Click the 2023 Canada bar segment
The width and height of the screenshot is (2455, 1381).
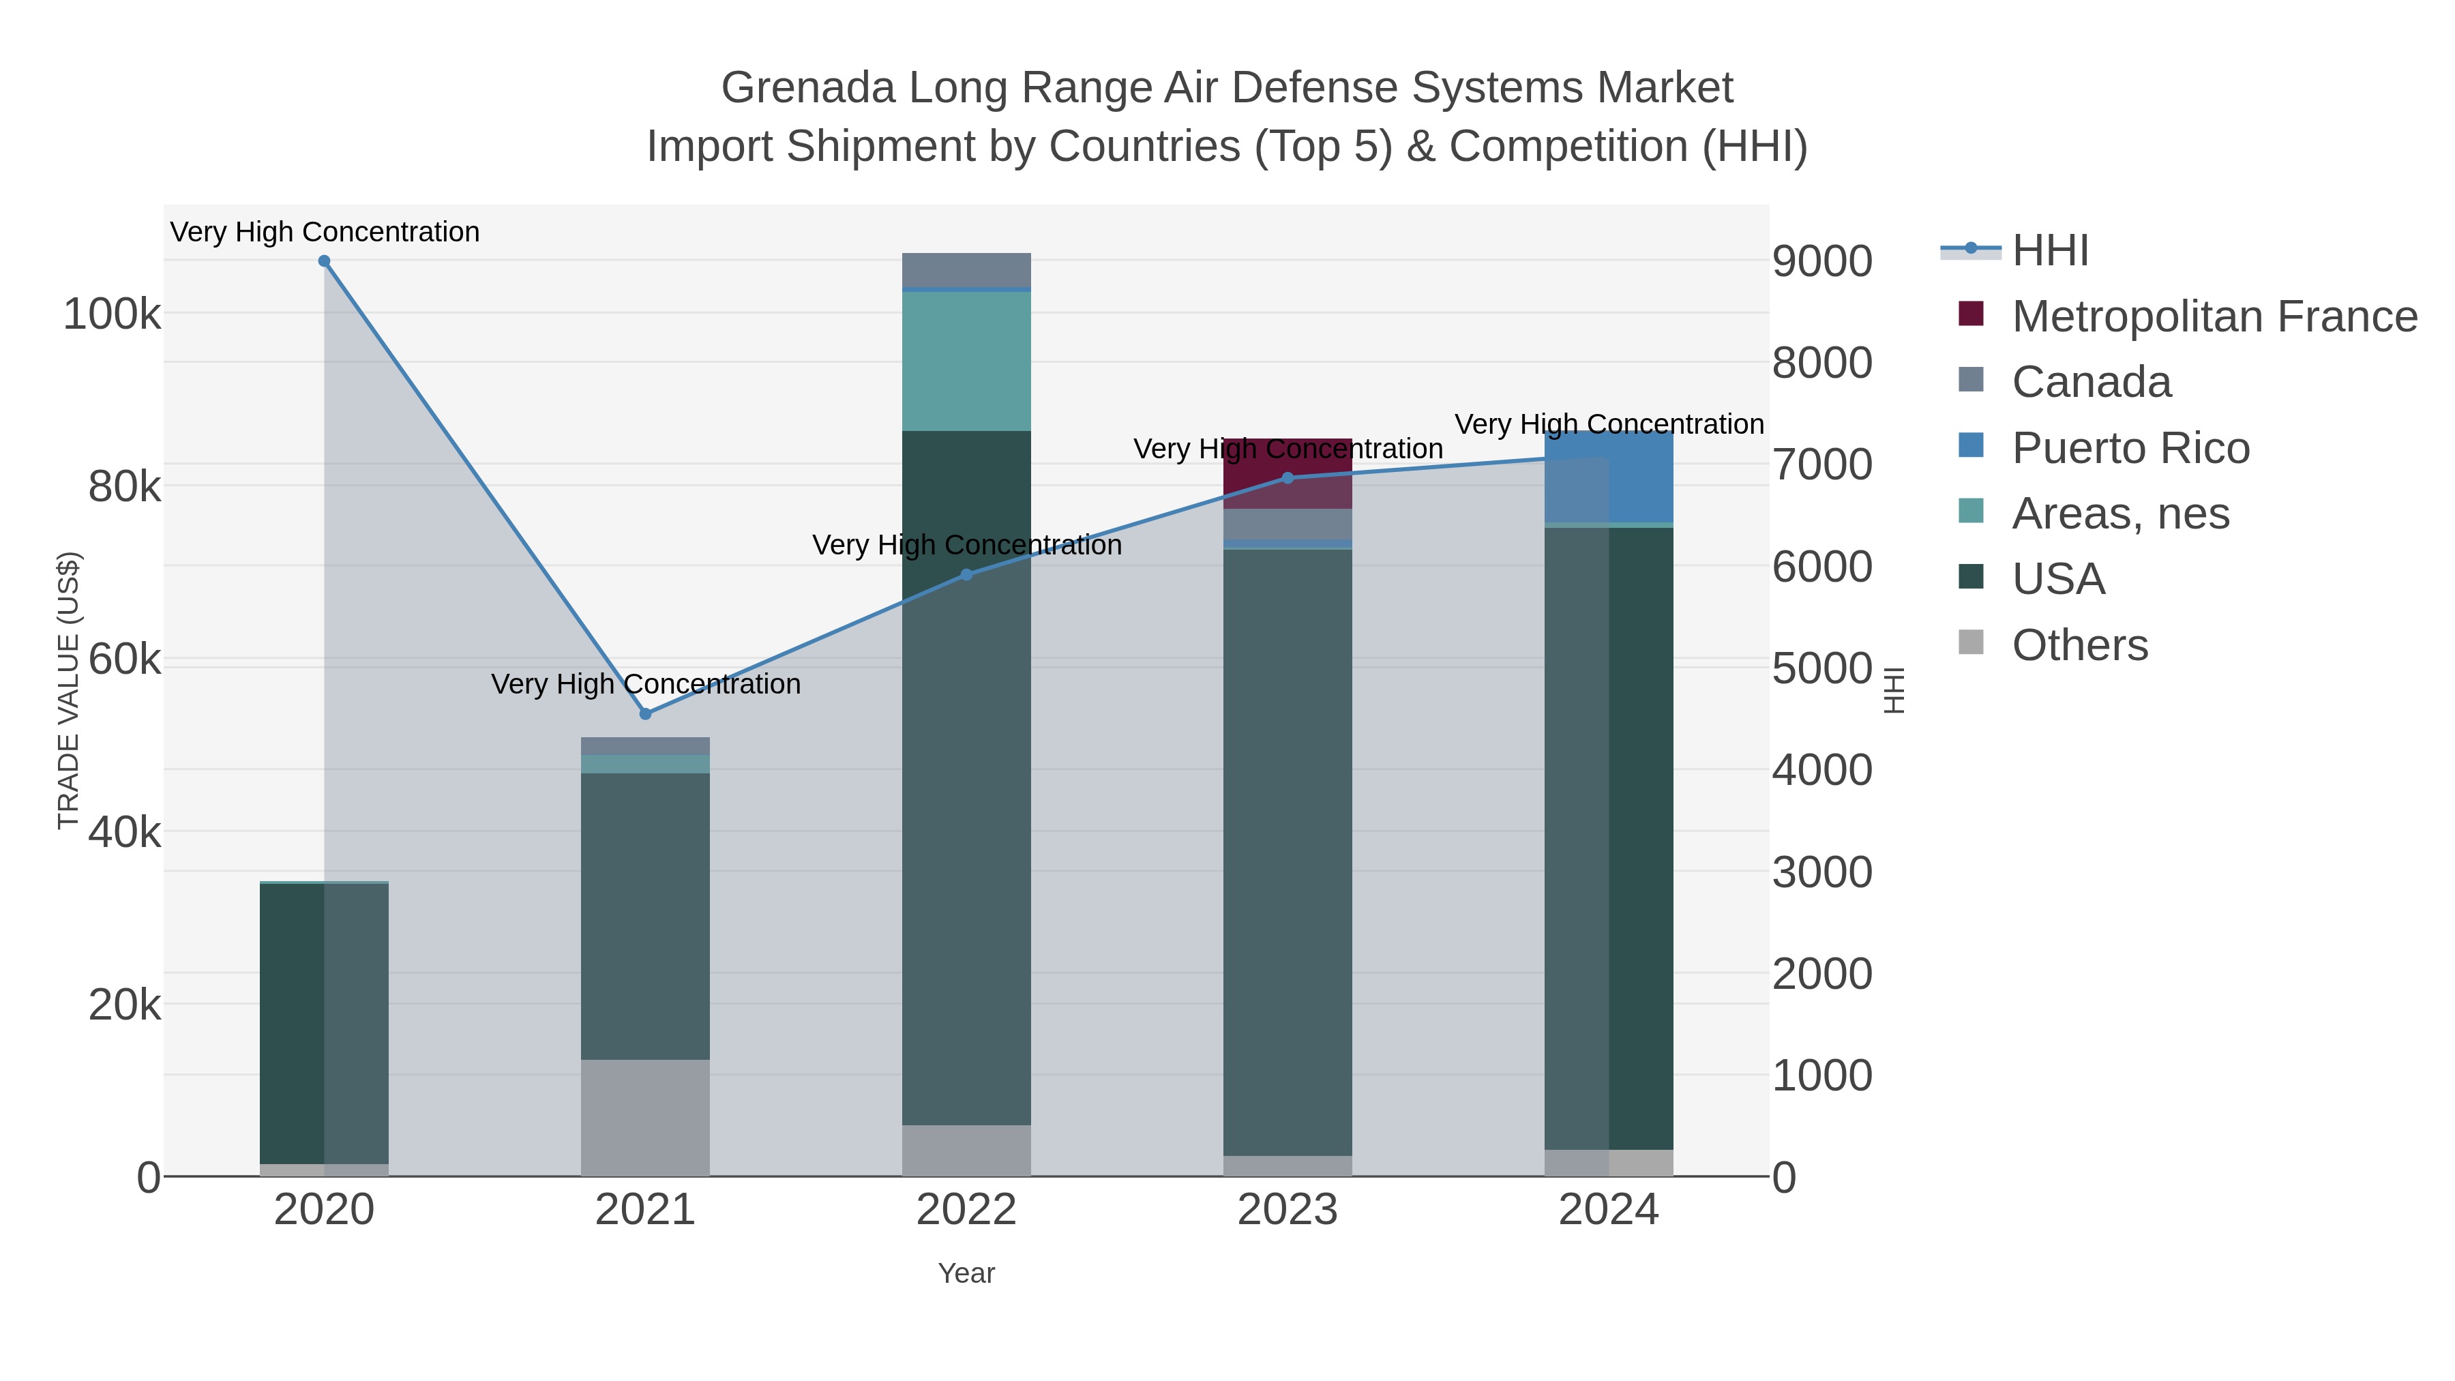click(x=1288, y=524)
